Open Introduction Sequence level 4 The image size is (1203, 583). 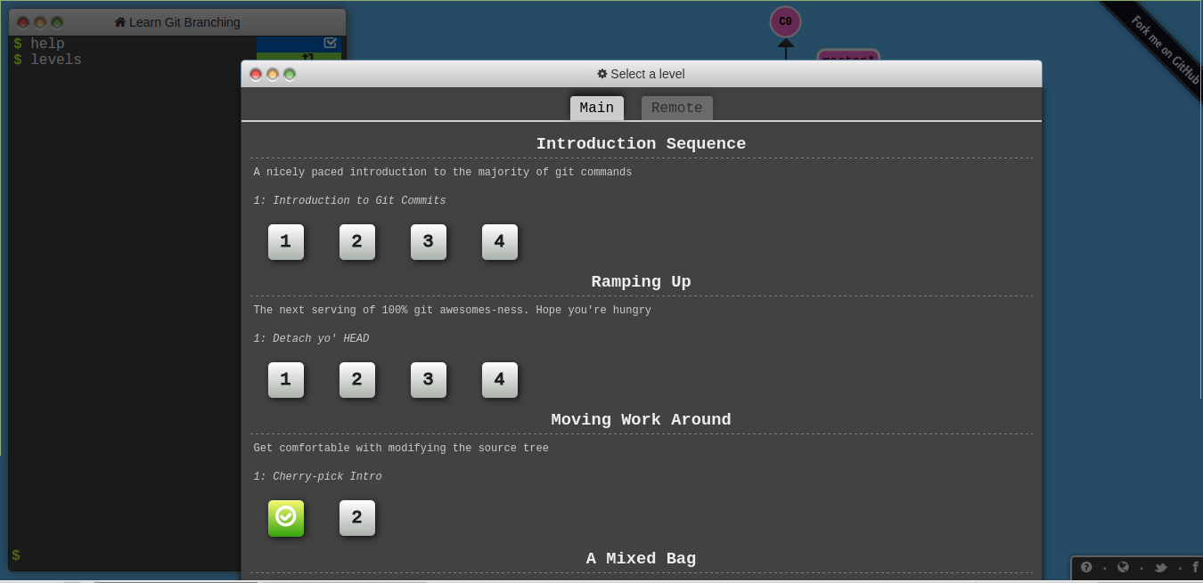point(499,241)
